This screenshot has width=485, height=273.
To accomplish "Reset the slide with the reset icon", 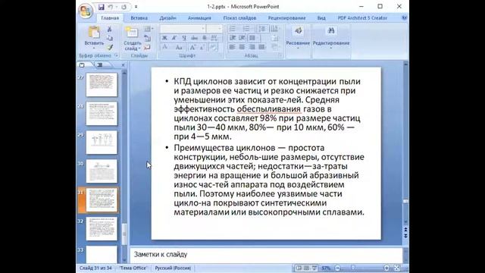I will coord(148,38).
